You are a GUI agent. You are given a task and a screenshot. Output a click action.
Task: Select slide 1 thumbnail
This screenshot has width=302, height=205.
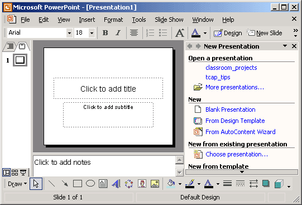(x=20, y=60)
